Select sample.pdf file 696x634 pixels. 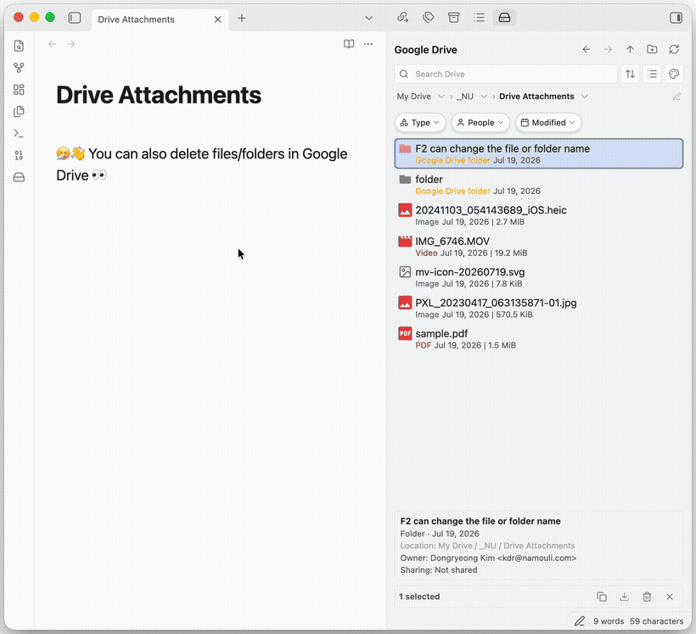[538, 339]
